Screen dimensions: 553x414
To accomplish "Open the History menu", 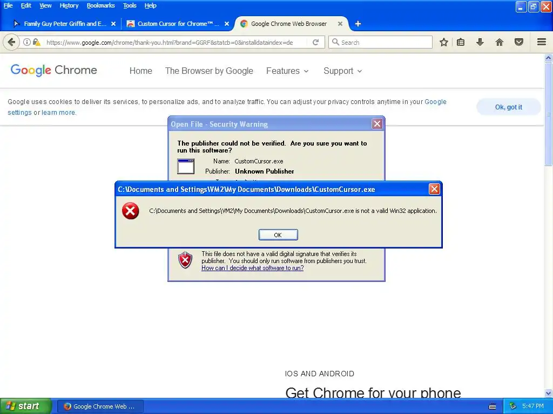I will pyautogui.click(x=69, y=5).
